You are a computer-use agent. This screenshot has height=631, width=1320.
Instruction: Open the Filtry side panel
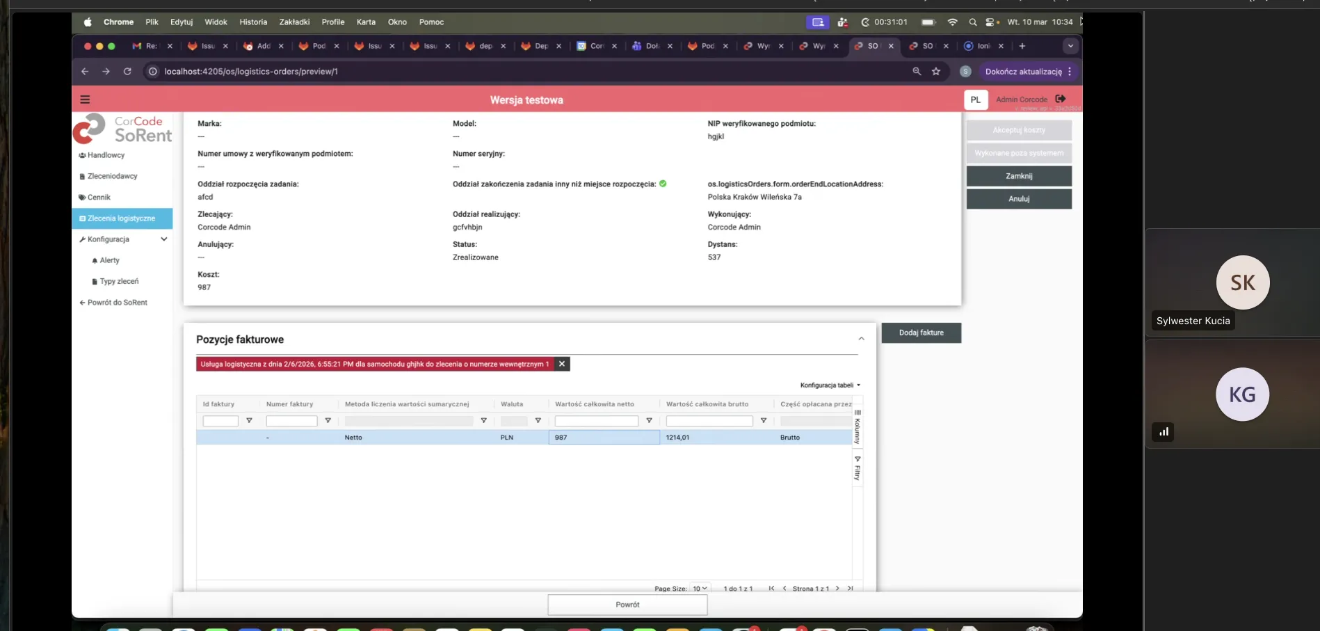coord(858,469)
